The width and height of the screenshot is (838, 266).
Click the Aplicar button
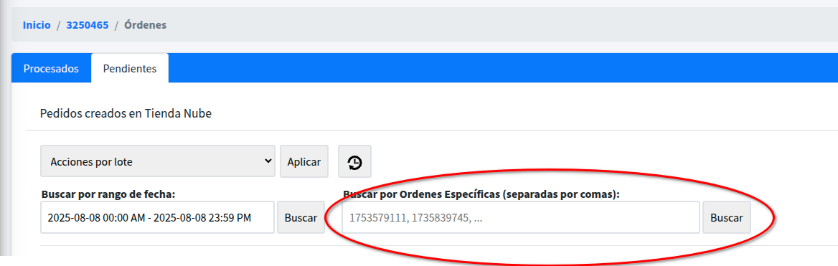click(304, 161)
